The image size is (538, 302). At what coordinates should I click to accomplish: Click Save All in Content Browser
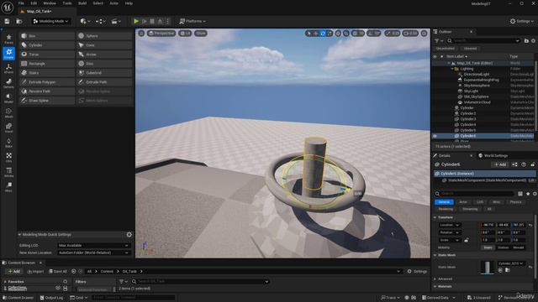(x=58, y=272)
